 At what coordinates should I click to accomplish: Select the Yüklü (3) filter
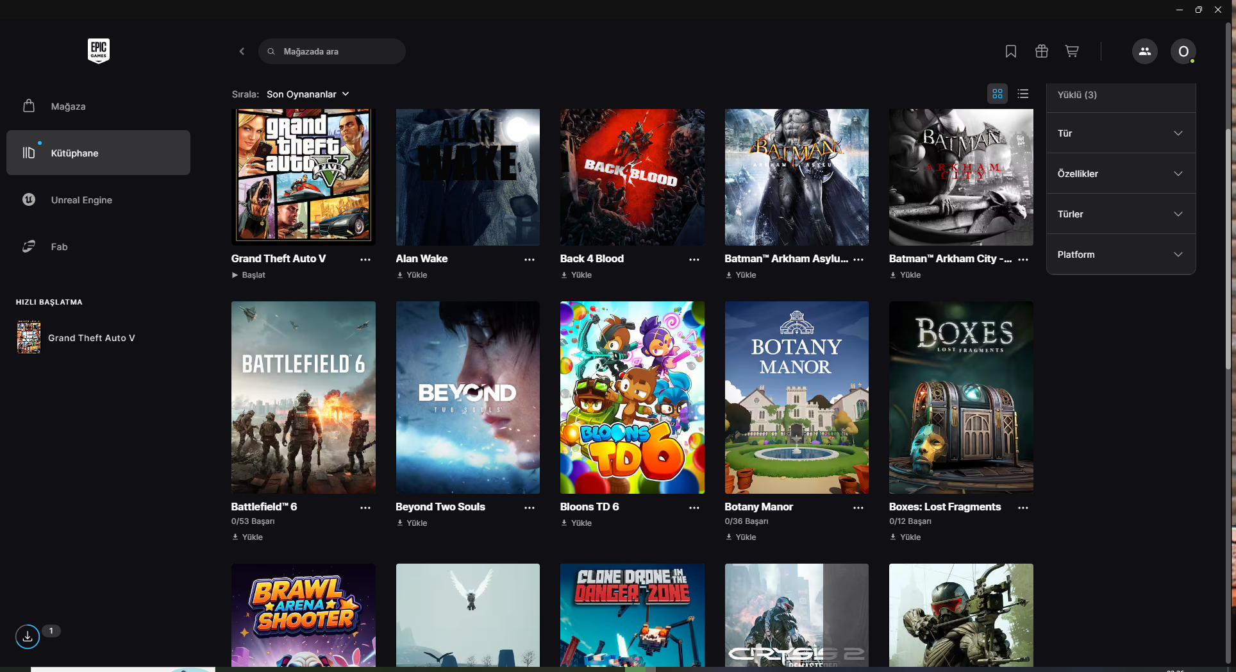click(1121, 95)
